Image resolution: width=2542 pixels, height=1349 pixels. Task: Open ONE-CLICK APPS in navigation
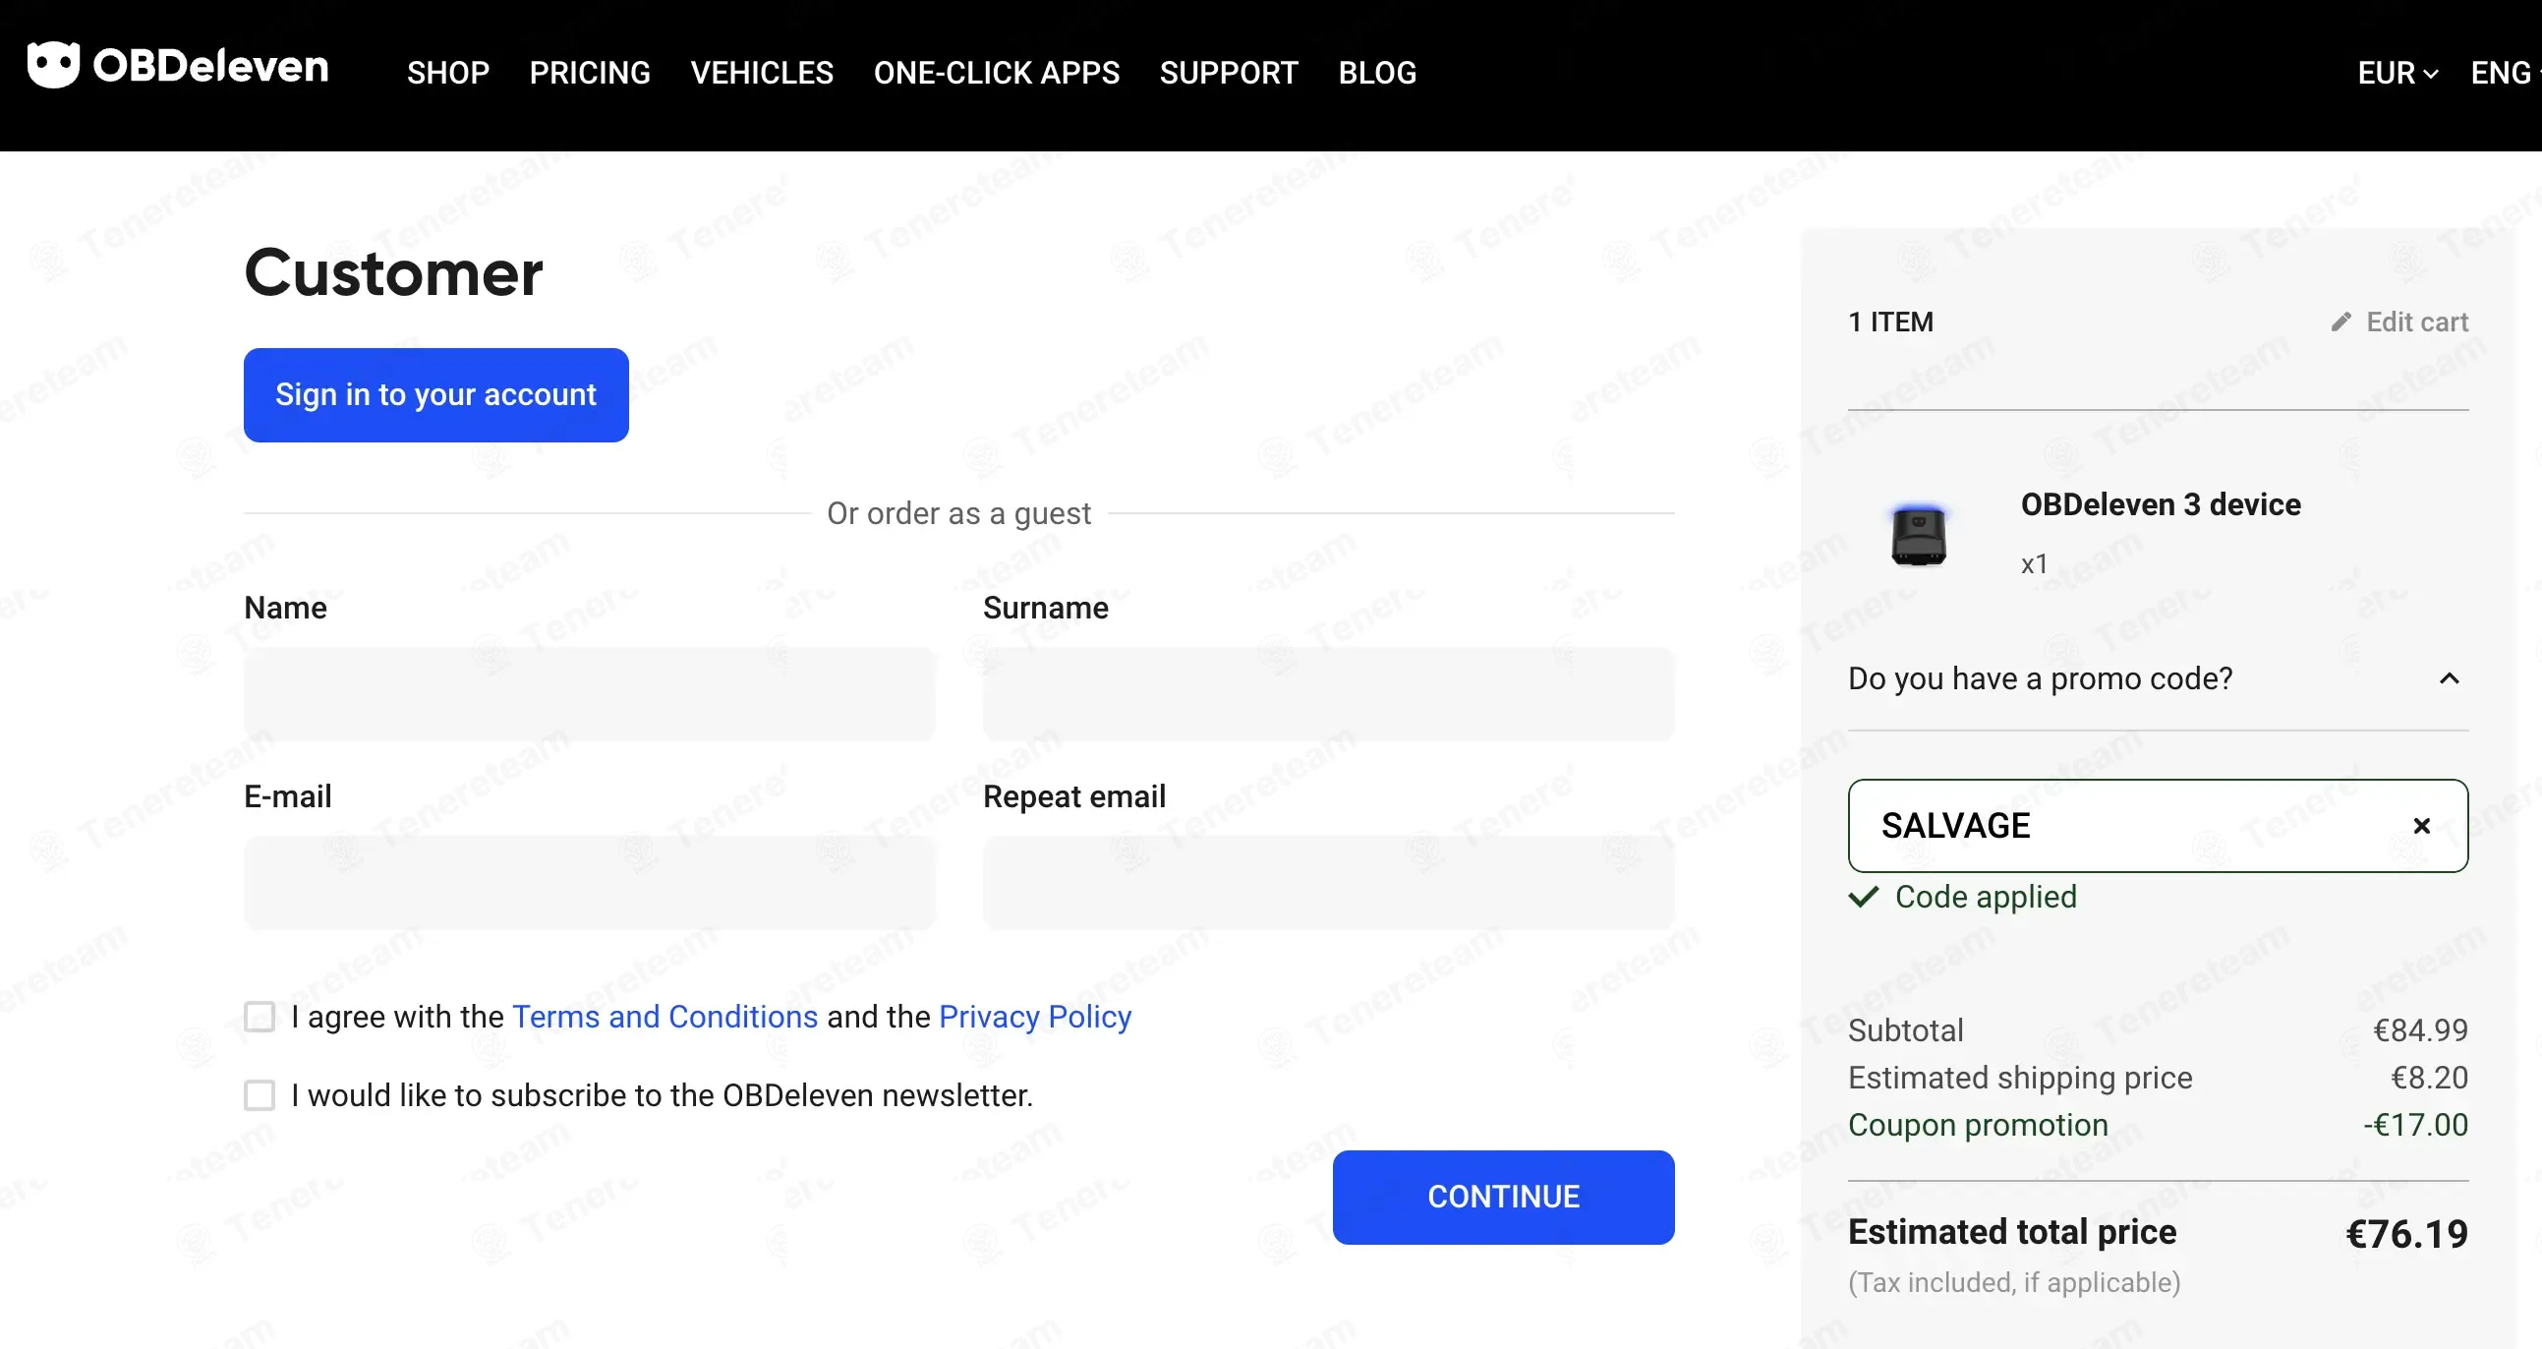click(x=997, y=73)
